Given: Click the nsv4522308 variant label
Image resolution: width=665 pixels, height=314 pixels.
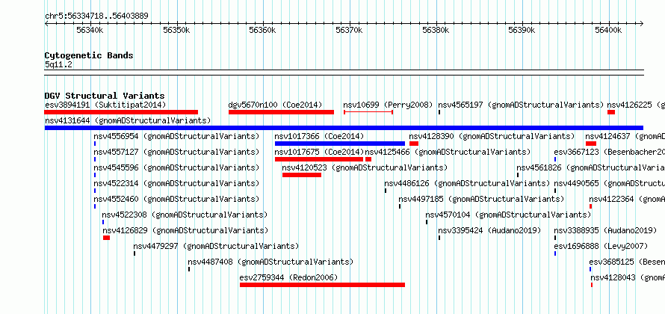Looking at the screenshot, I should (x=185, y=215).
